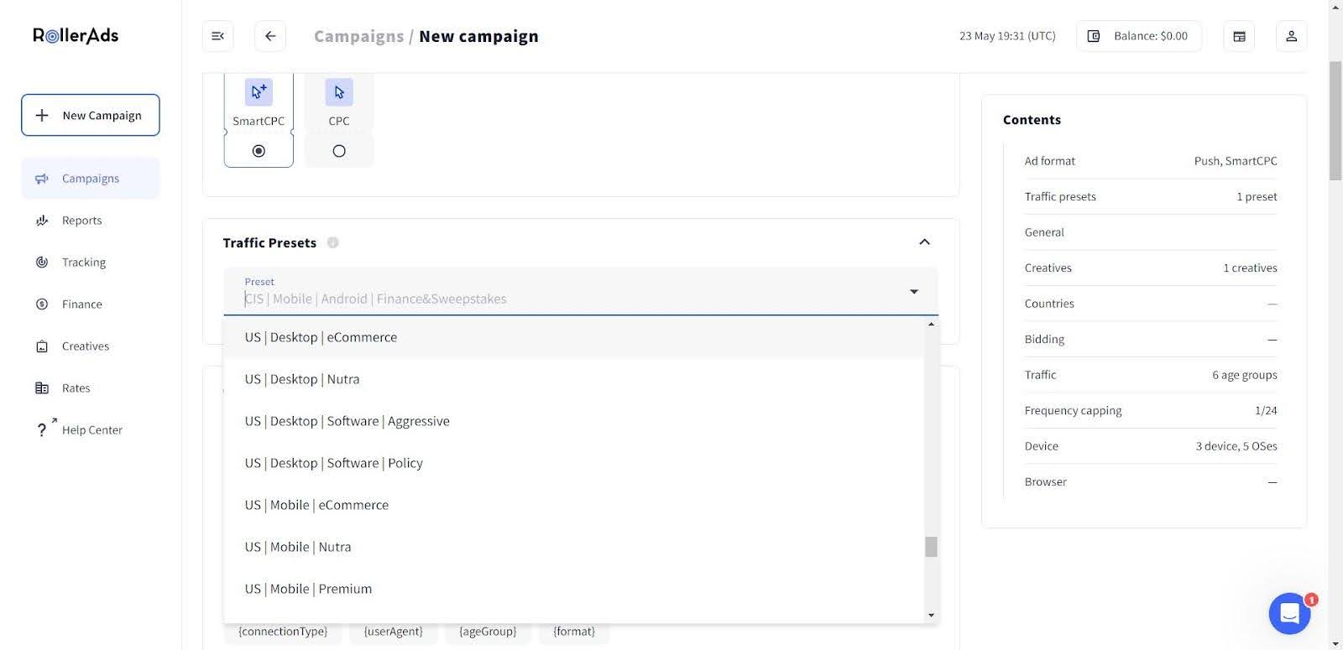Select the CPC radio button

tap(339, 151)
